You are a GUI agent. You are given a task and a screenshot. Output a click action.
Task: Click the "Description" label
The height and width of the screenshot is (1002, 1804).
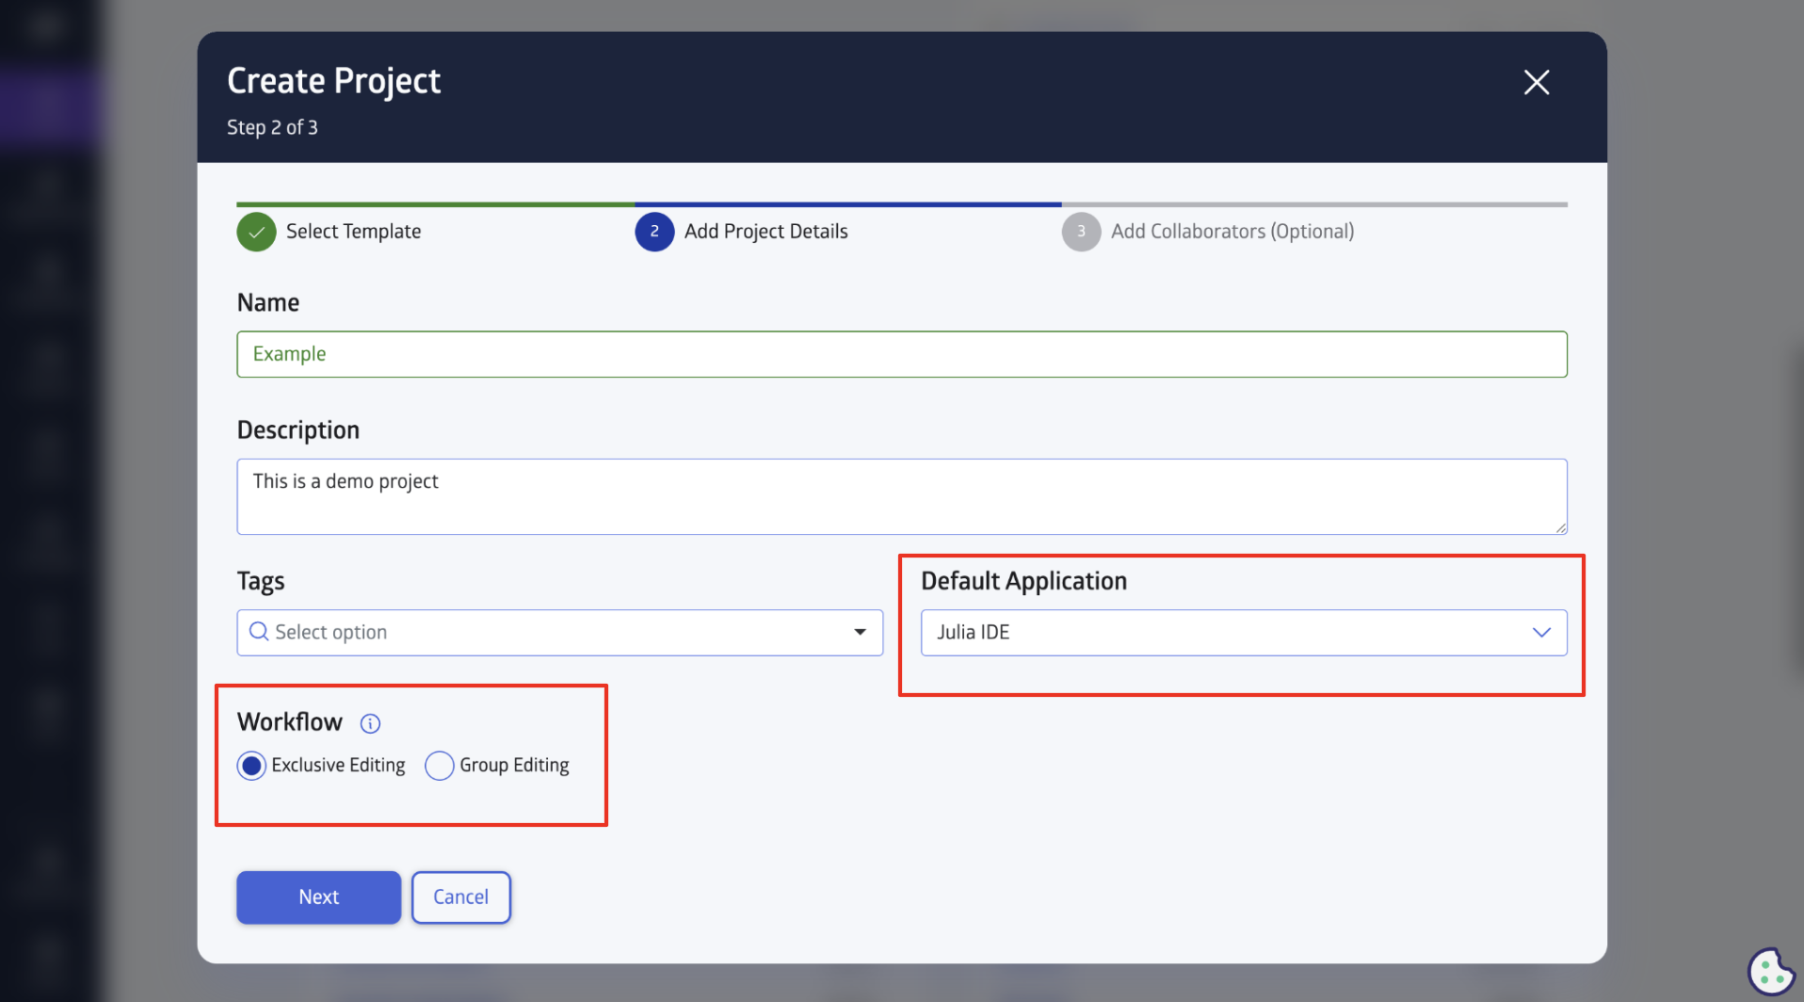point(298,431)
